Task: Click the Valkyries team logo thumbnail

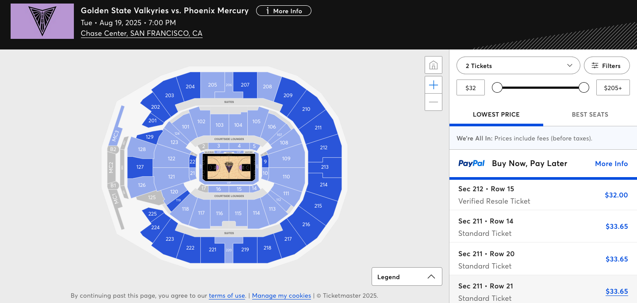Action: point(42,21)
